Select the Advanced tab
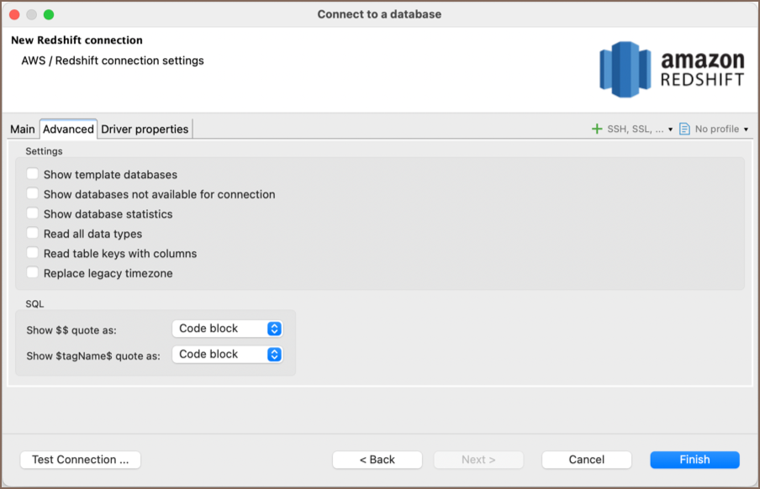The height and width of the screenshot is (489, 760). click(68, 129)
